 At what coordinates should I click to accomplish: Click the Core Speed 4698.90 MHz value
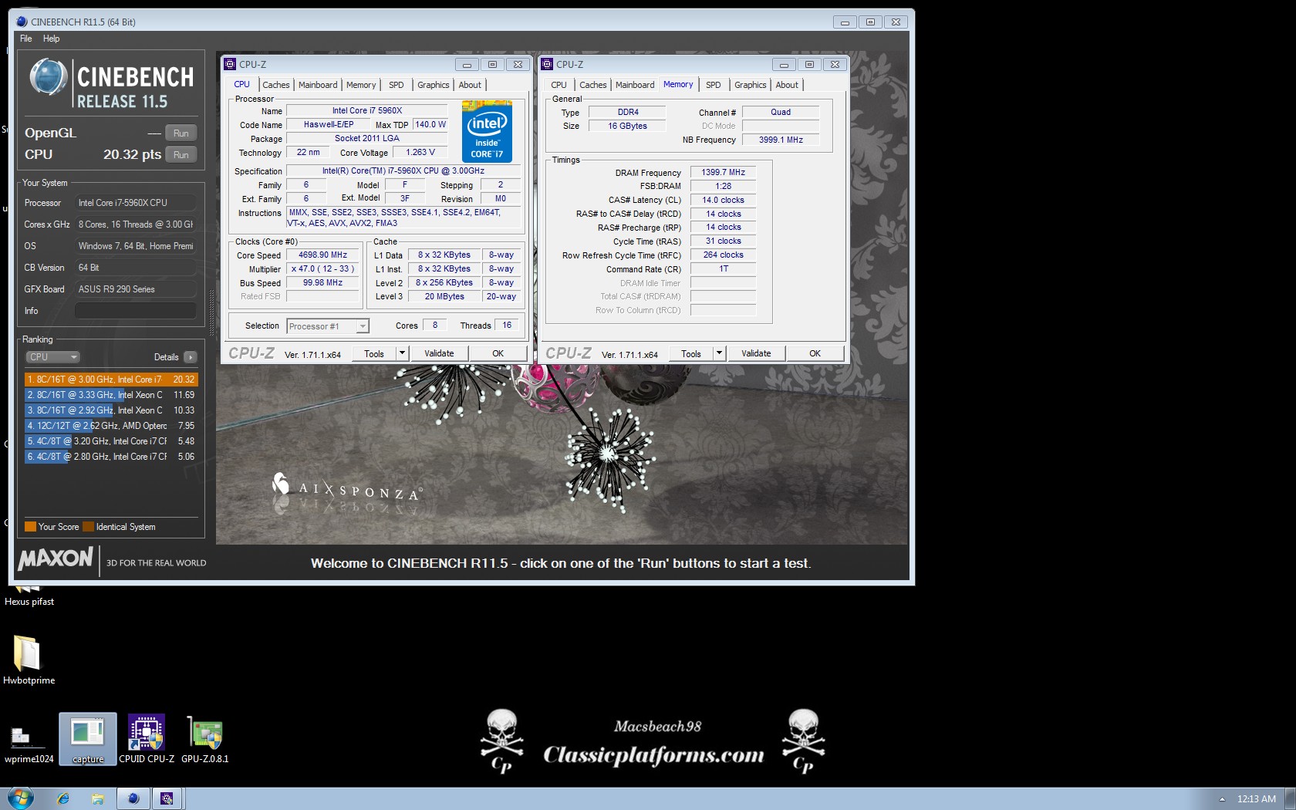coord(323,255)
